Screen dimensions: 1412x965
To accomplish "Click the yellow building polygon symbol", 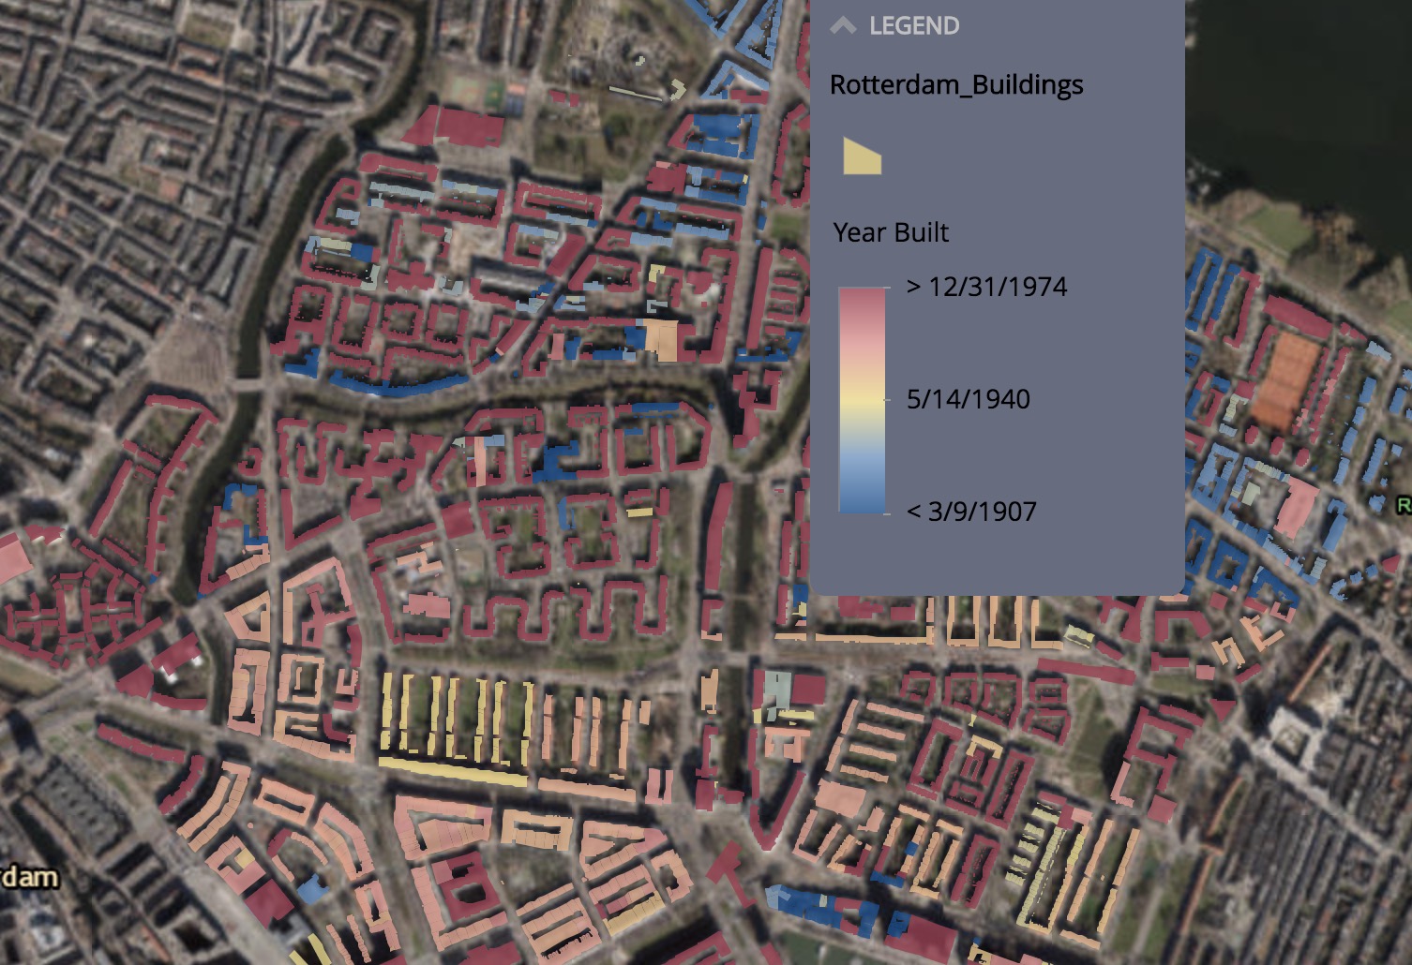I will pos(862,156).
